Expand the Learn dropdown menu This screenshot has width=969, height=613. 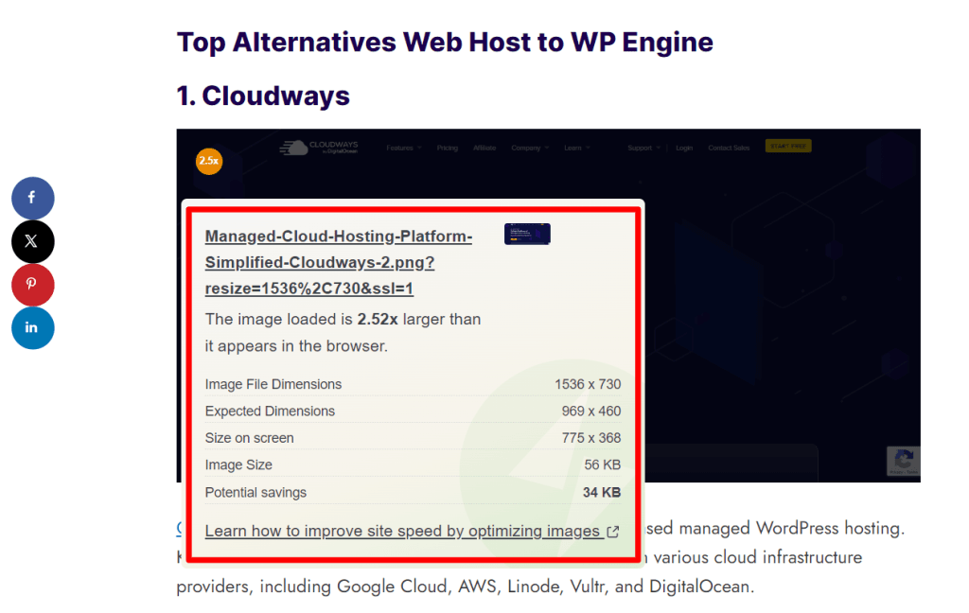577,148
